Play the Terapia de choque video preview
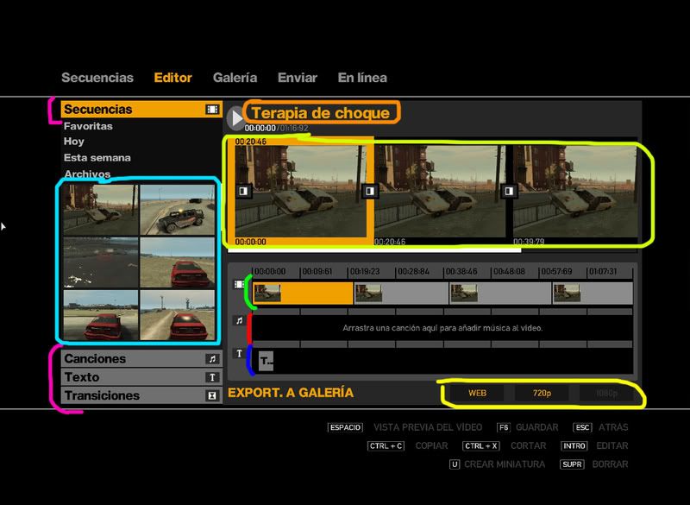 [235, 118]
